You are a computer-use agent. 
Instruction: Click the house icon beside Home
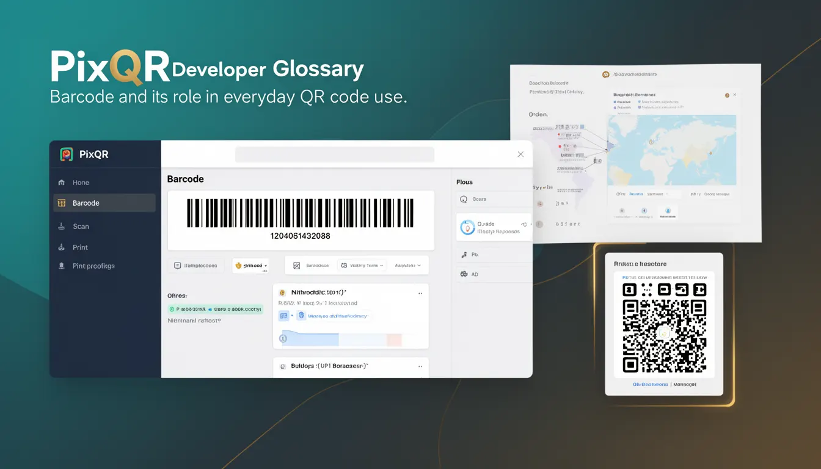(x=61, y=183)
